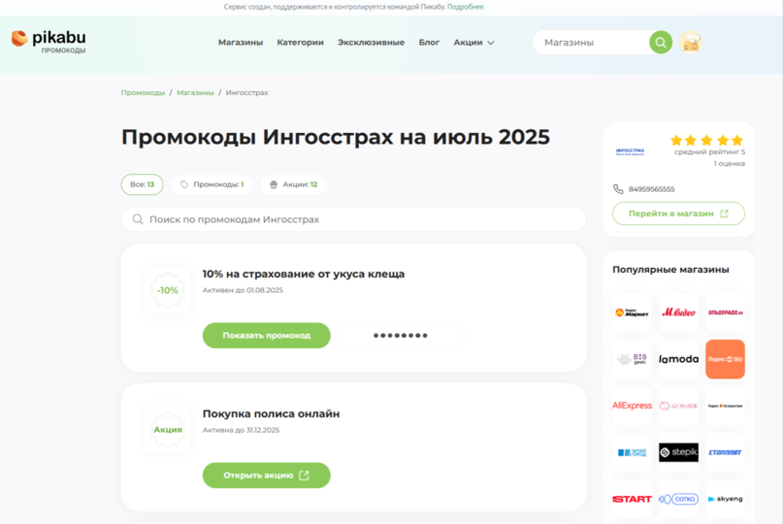The width and height of the screenshot is (783, 524).
Task: Click the Акция badge on policy offer
Action: [168, 430]
